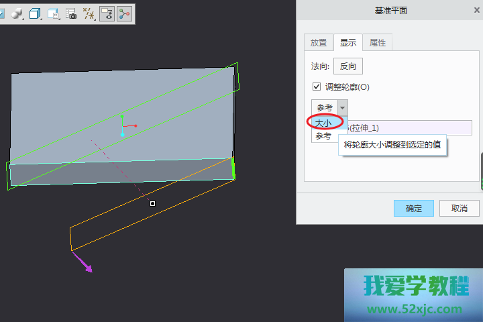Switch to the 放置 tab
This screenshot has width=483, height=322.
(x=318, y=43)
